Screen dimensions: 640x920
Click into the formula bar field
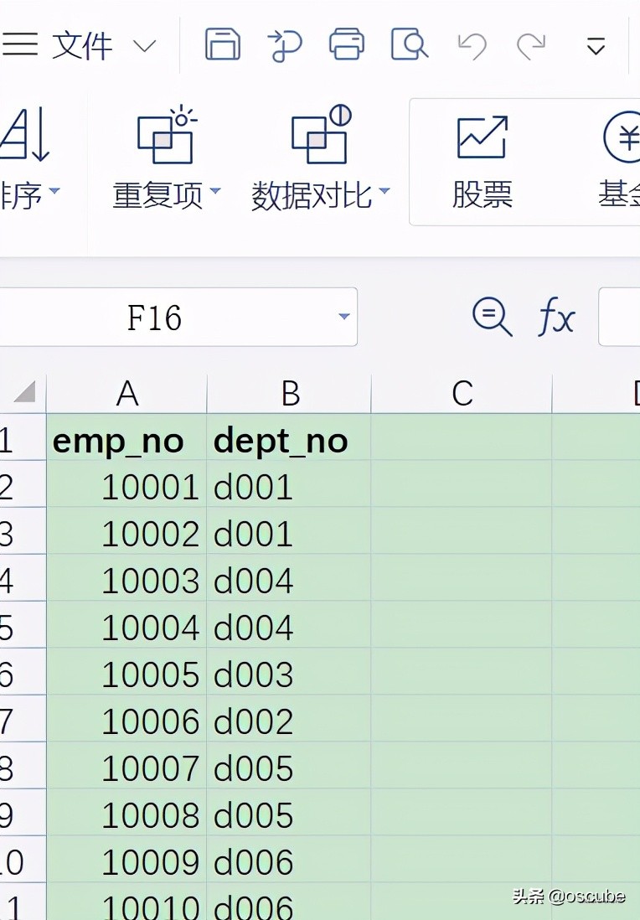[x=619, y=317]
